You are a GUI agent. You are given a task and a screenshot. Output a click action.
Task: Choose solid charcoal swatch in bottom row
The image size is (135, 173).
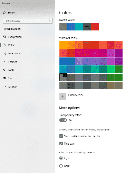pyautogui.click(x=87, y=85)
